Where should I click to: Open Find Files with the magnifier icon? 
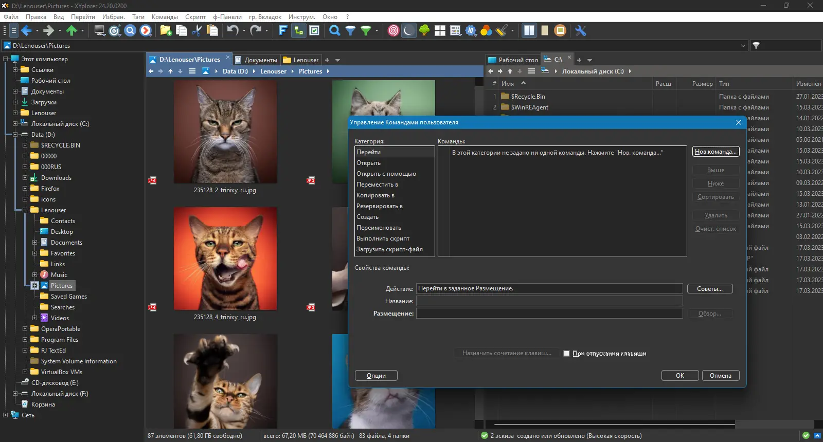(x=334, y=31)
